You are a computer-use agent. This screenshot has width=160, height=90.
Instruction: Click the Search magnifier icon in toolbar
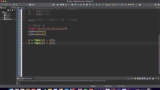coord(151,4)
